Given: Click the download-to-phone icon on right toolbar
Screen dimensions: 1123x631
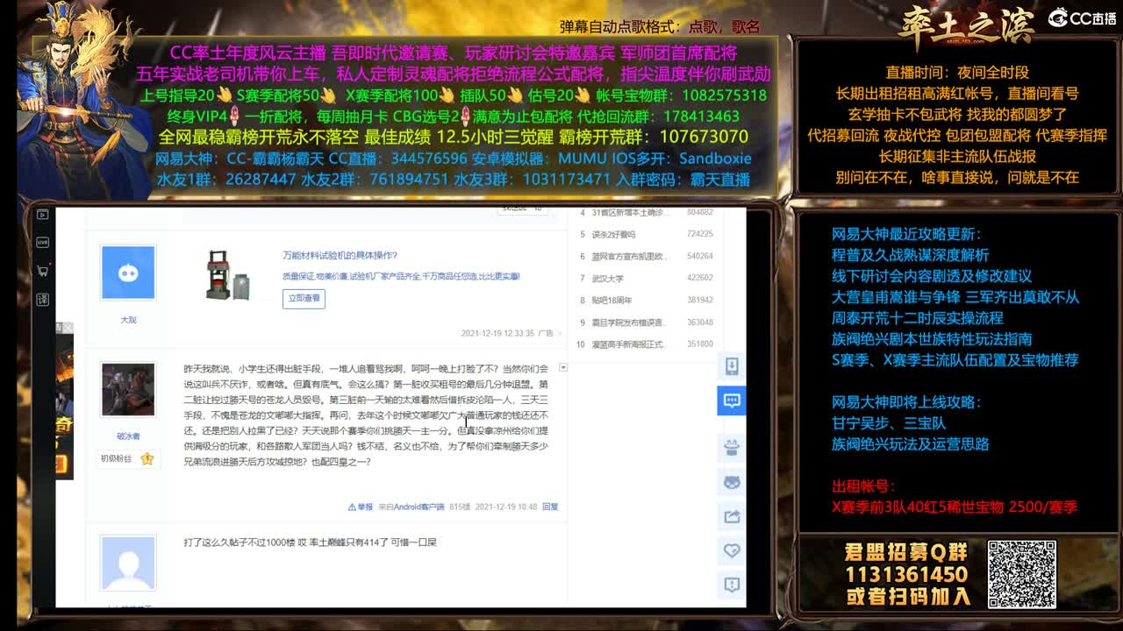Looking at the screenshot, I should pos(732,366).
